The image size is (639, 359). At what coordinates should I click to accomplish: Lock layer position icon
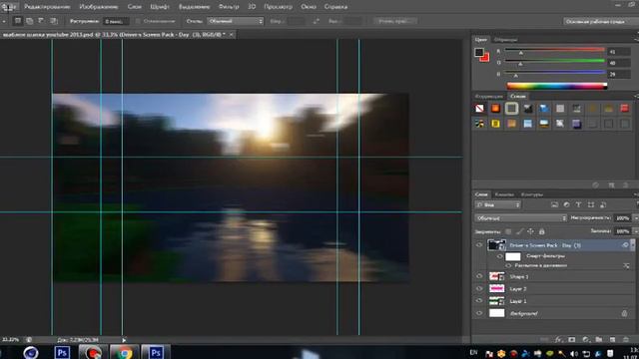tap(530, 231)
